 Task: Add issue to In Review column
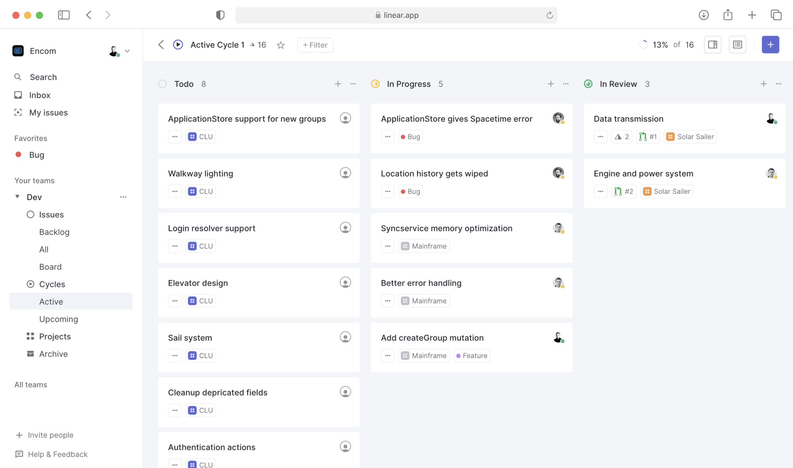[x=763, y=84]
